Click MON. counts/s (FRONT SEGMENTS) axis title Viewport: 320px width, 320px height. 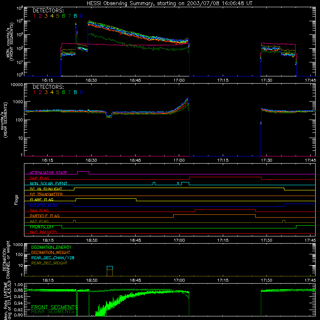pos(10,42)
